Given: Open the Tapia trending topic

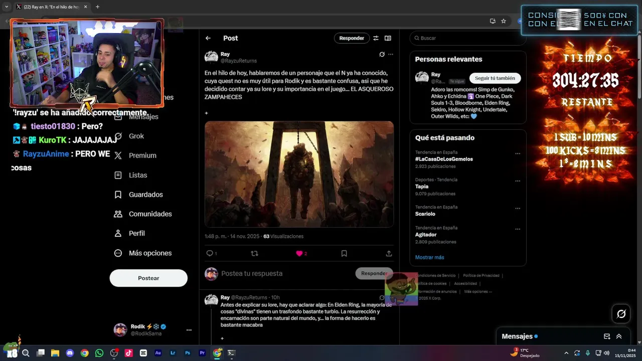Looking at the screenshot, I should click(x=422, y=187).
